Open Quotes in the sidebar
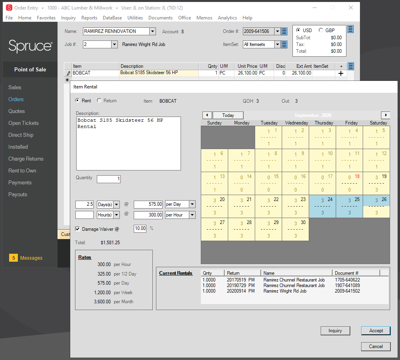 [17, 111]
